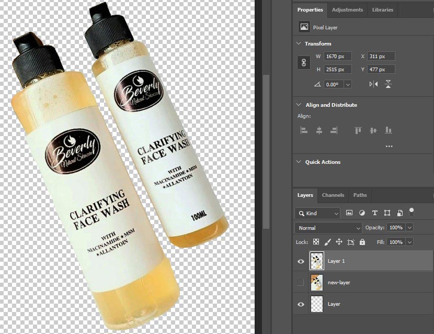Filter layers by adjustment layers

point(362,213)
